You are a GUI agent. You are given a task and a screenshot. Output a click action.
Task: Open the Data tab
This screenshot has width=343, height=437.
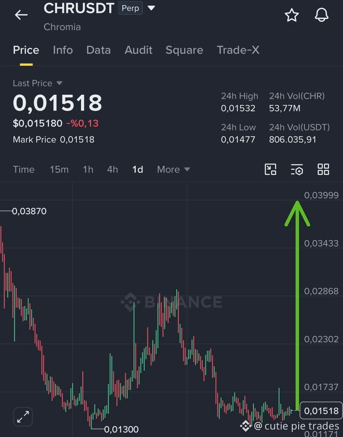tap(99, 50)
